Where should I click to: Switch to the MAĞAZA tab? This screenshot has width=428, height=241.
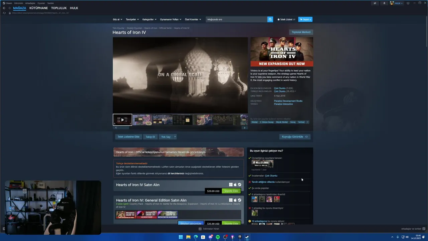pyautogui.click(x=19, y=8)
